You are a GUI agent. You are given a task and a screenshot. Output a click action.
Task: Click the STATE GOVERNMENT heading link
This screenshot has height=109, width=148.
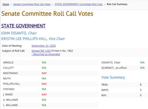coord(23,26)
